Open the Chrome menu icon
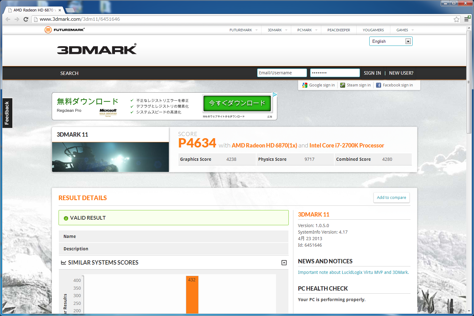The width and height of the screenshot is (474, 316). pos(467,19)
